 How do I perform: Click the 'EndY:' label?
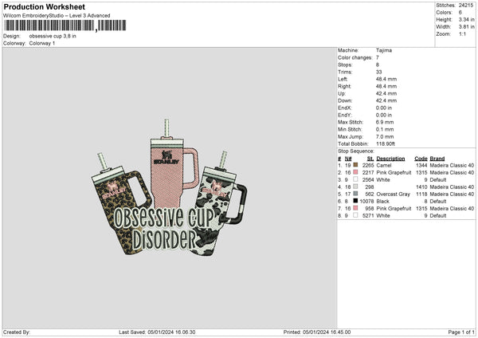pos(344,116)
